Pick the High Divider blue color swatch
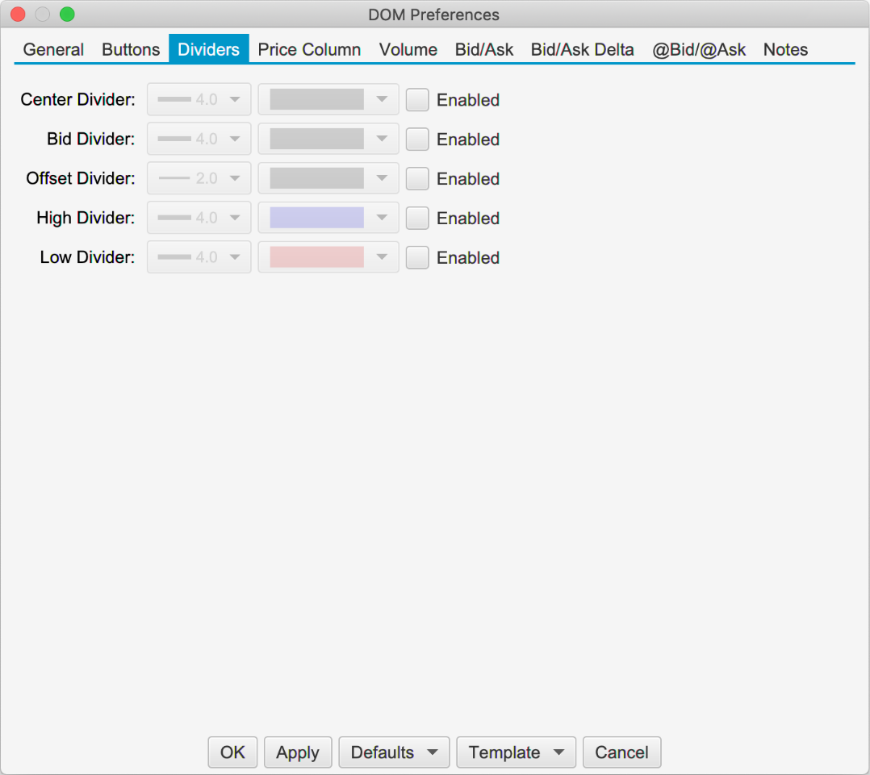This screenshot has height=775, width=870. 317,218
